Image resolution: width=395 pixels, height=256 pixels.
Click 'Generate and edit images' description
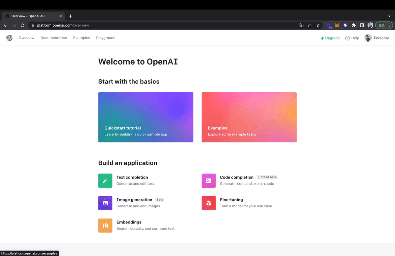pyautogui.click(x=138, y=206)
